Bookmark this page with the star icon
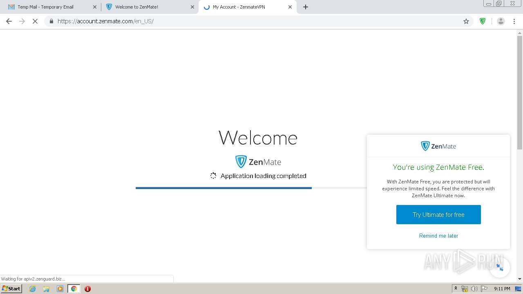 click(466, 21)
